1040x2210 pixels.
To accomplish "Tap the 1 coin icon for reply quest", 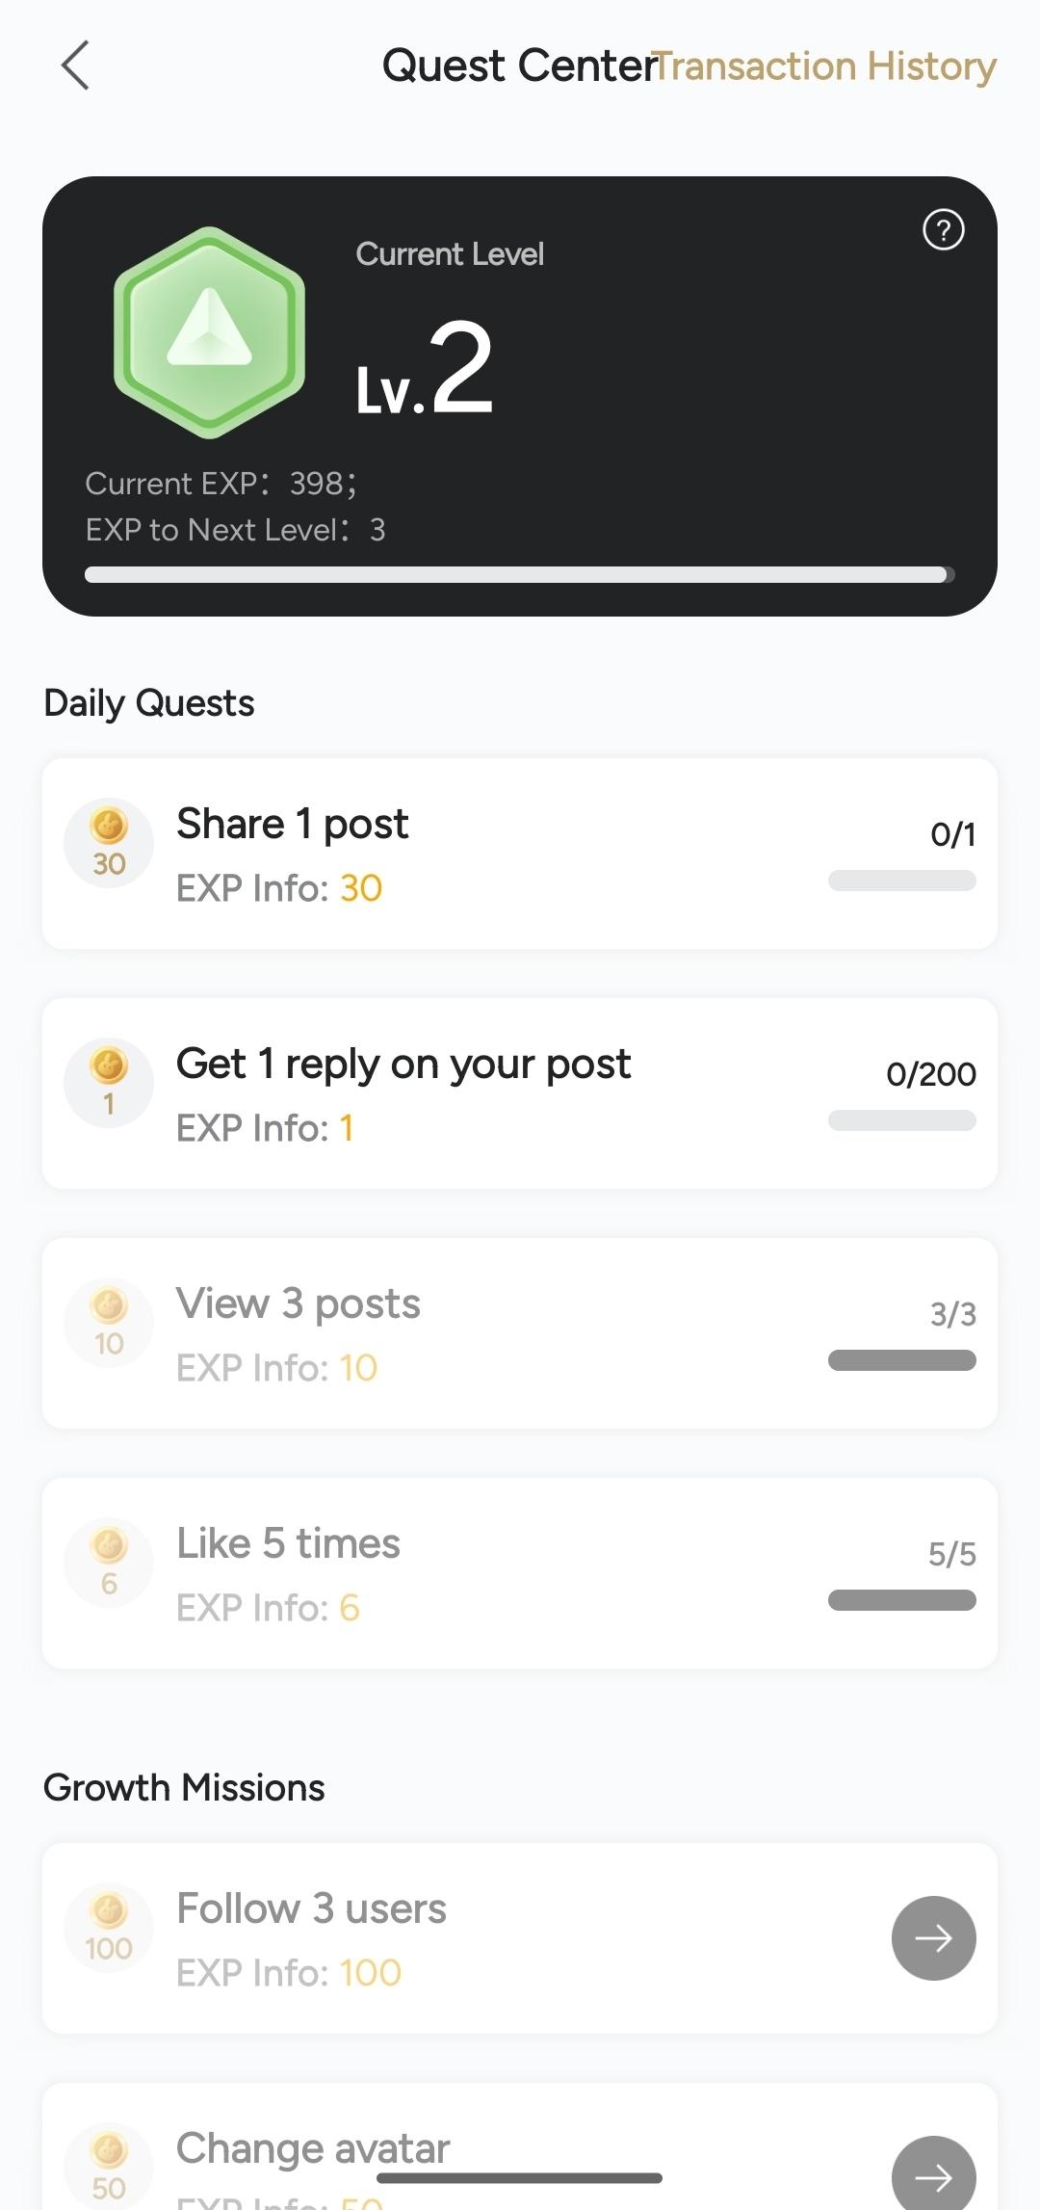I will [109, 1082].
